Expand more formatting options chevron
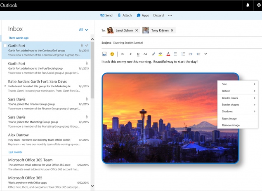The height and width of the screenshot is (191, 262). point(206,54)
